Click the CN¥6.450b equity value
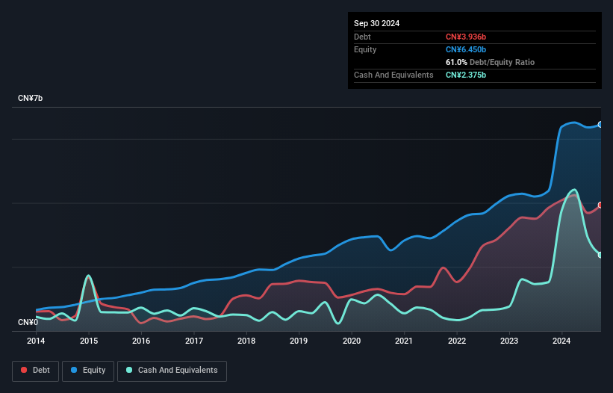Viewport: 613px width, 393px height. (466, 49)
